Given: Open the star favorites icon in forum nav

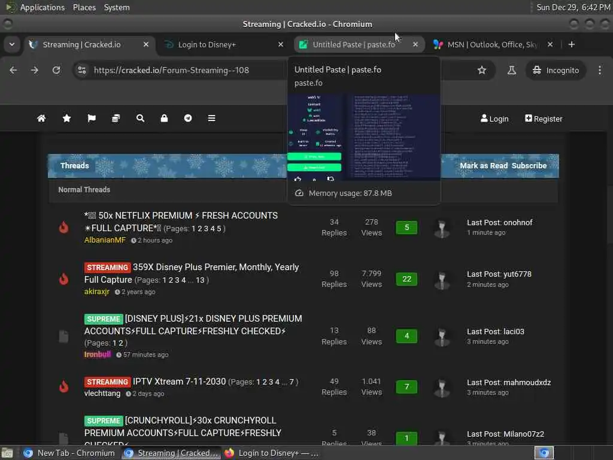Looking at the screenshot, I should point(66,119).
